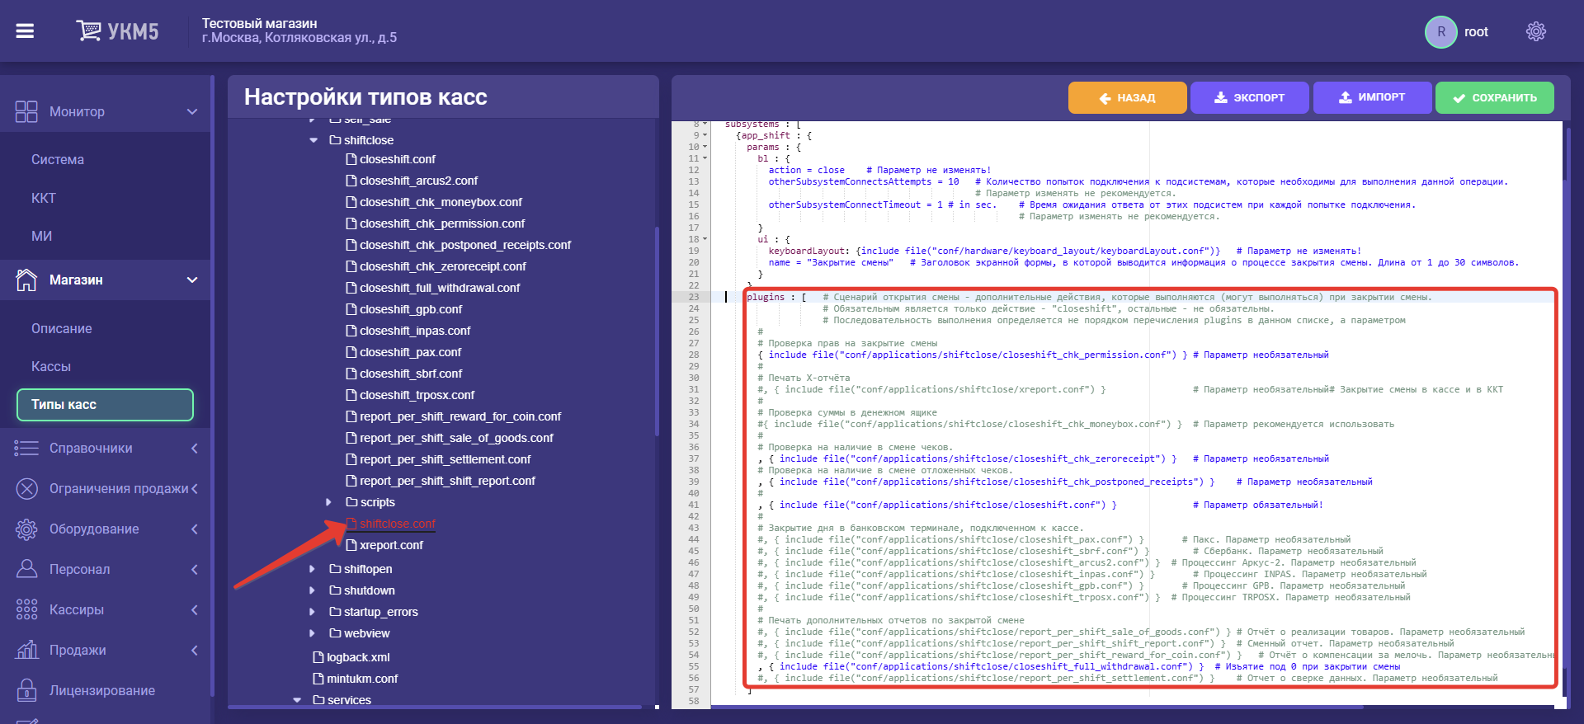Click the scripts folder icon

point(351,502)
